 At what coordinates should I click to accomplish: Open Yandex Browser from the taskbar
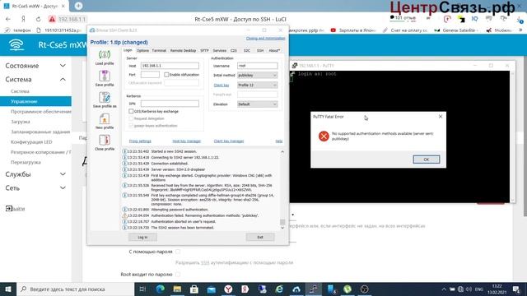(228, 289)
